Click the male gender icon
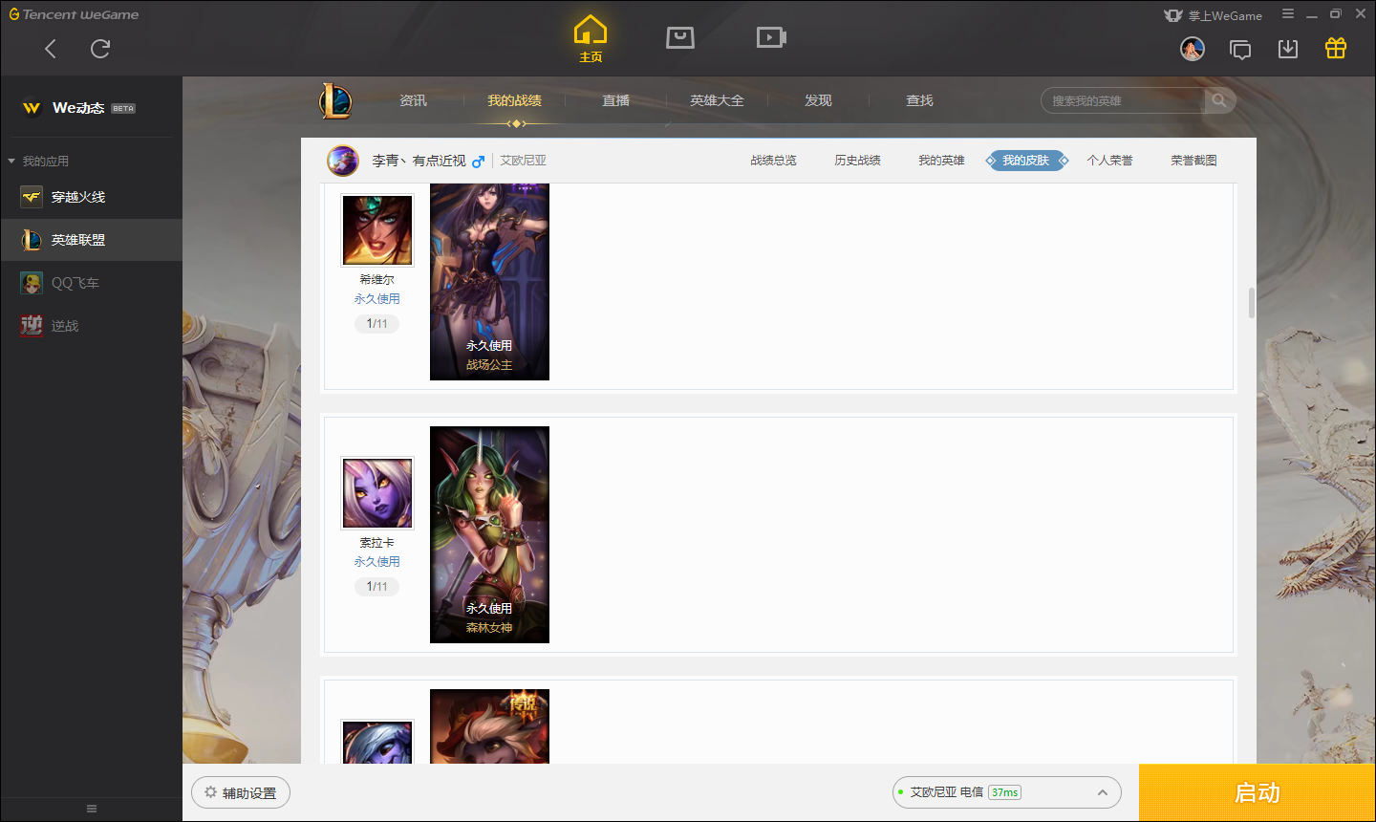 [479, 162]
